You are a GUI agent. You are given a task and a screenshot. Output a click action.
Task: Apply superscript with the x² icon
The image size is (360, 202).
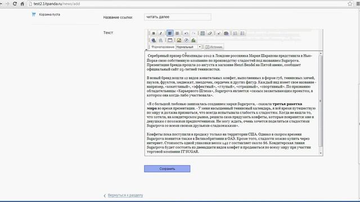pos(219,34)
